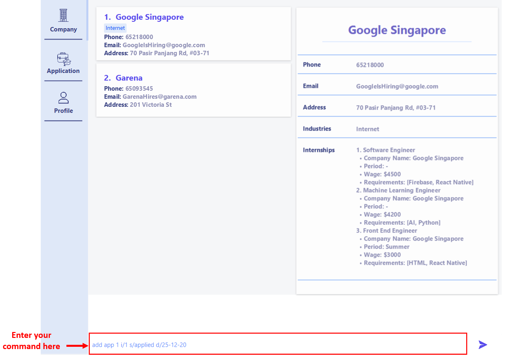
Task: Click the Address value in detail panel
Action: 396,107
